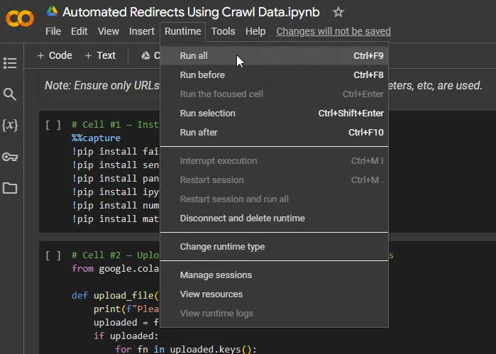Click the Changes will not be saved link
496x354 pixels.
point(333,31)
